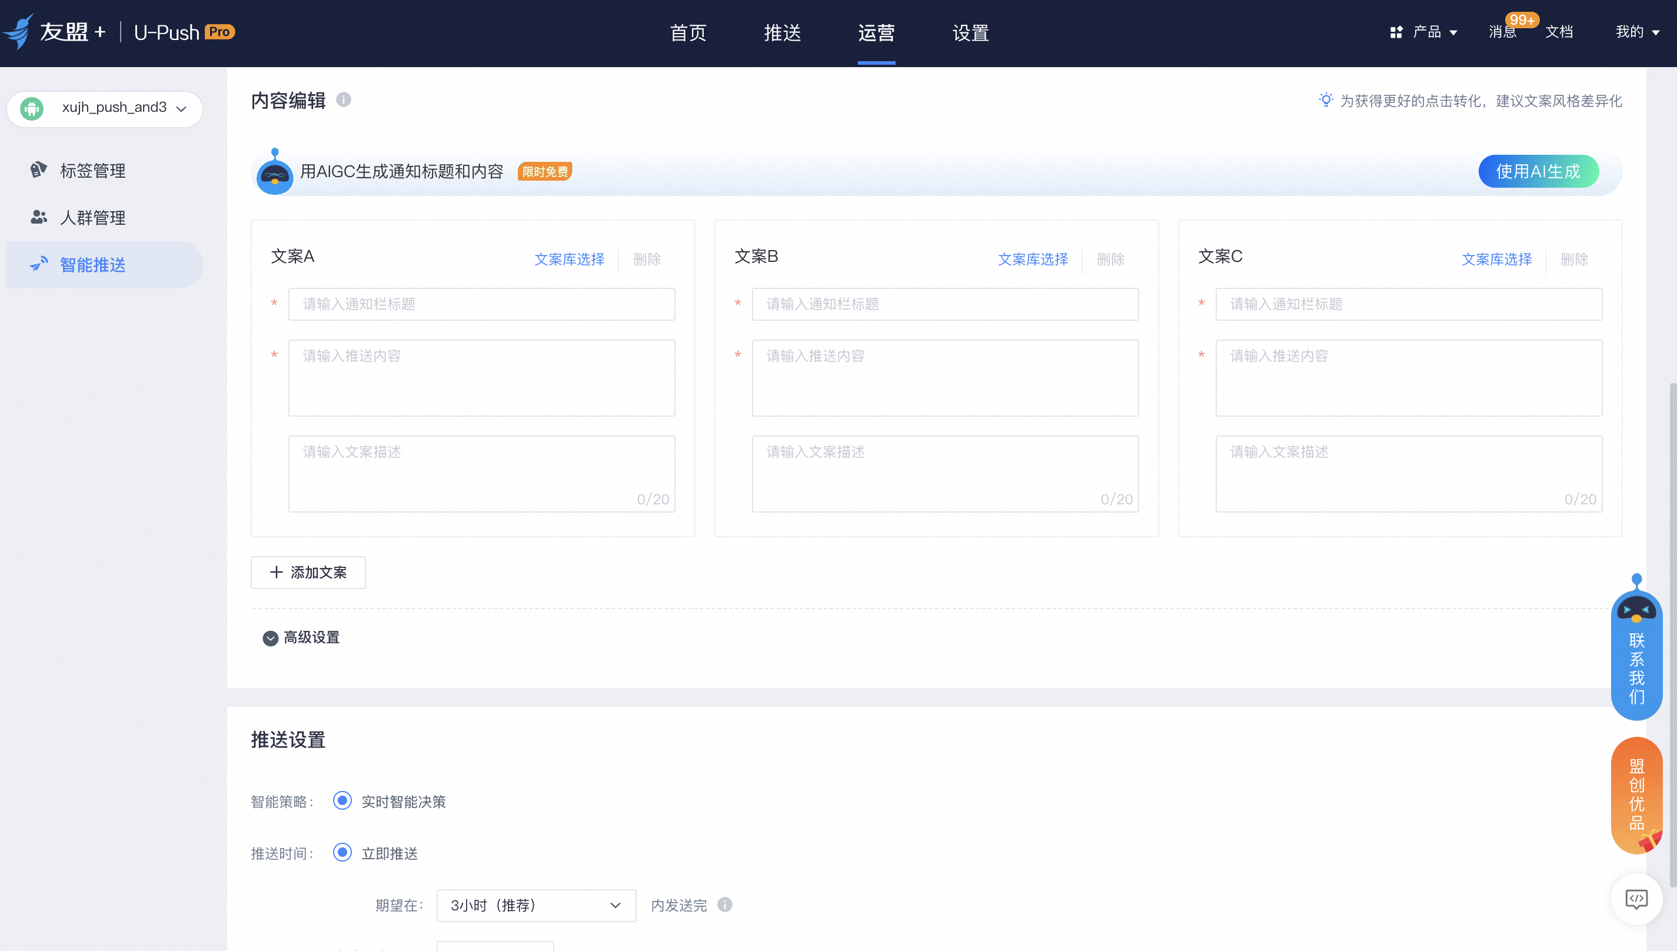This screenshot has height=951, width=1677.
Task: Click the 推送设置 heading text
Action: tap(288, 739)
